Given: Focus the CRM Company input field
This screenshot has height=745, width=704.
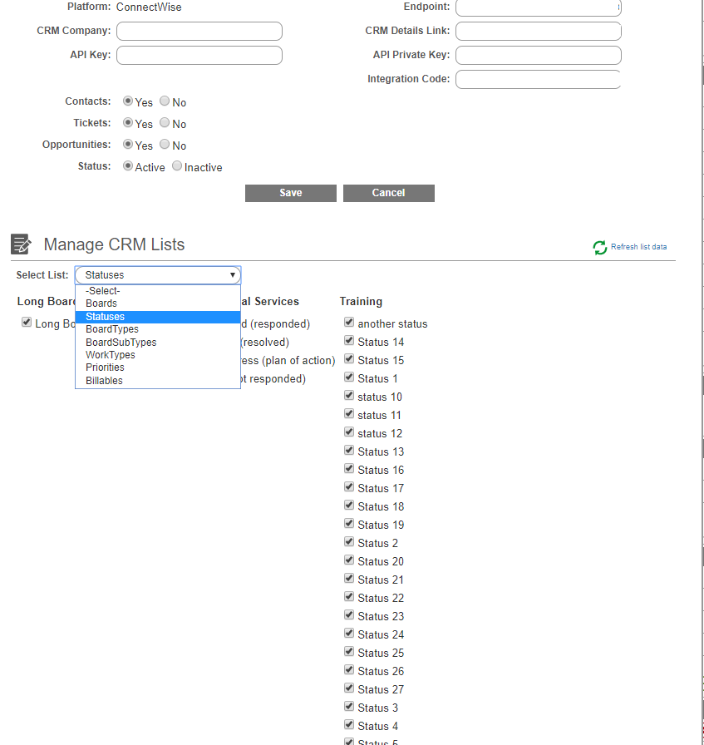Looking at the screenshot, I should coord(199,31).
